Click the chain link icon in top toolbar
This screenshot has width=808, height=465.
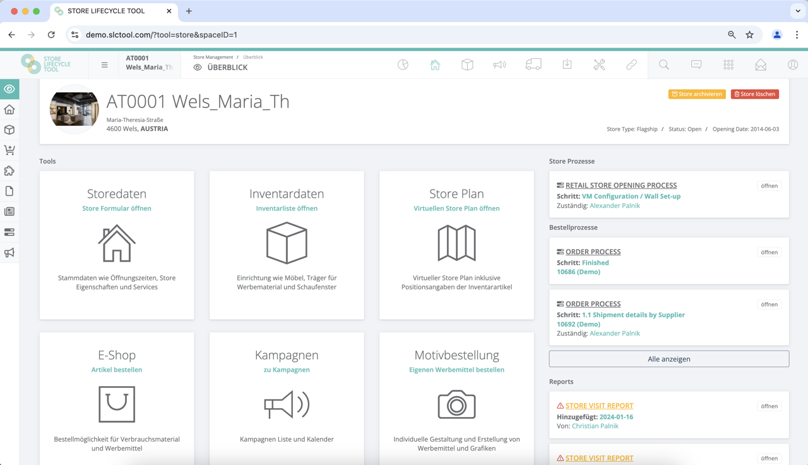coord(631,64)
